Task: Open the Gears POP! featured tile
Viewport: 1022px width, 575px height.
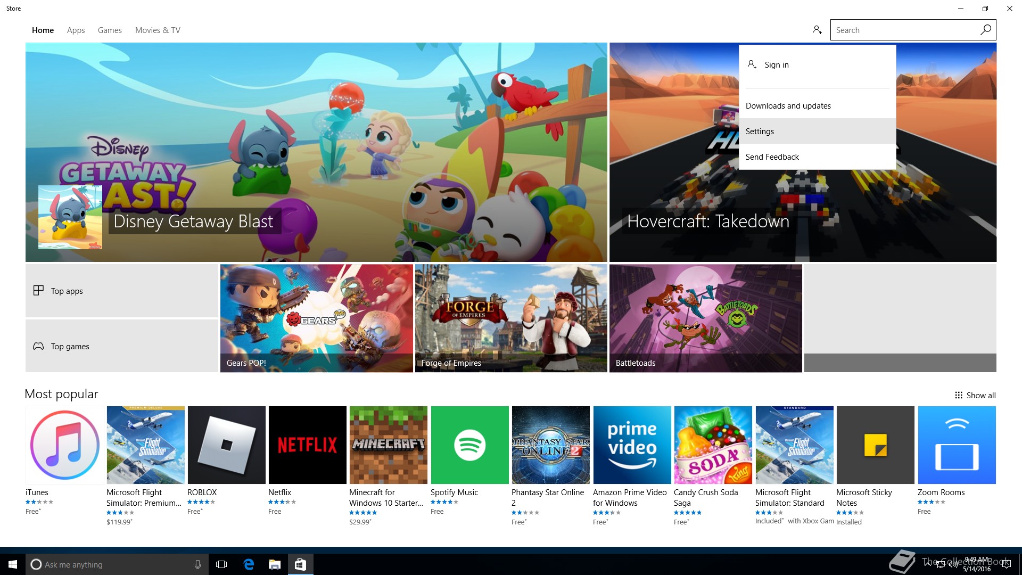Action: 316,318
